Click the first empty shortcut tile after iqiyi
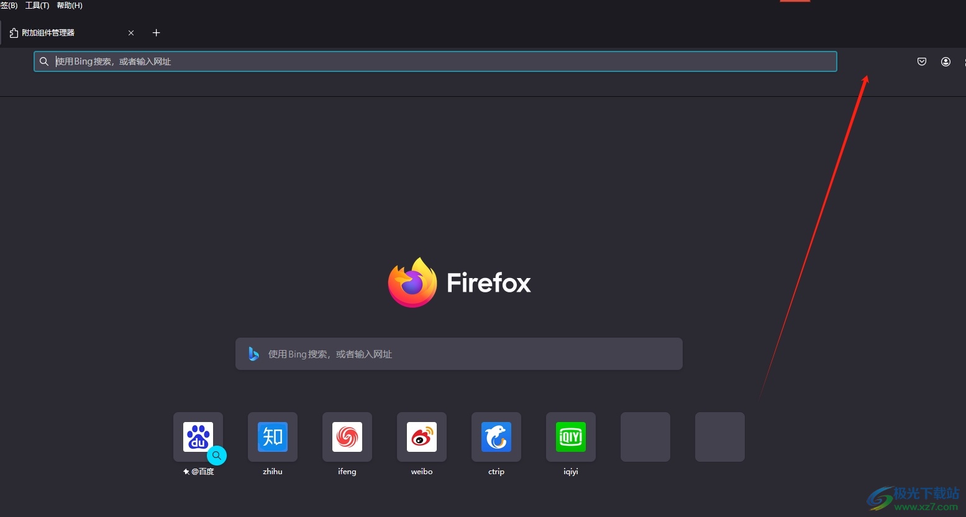This screenshot has height=517, width=966. tap(645, 437)
